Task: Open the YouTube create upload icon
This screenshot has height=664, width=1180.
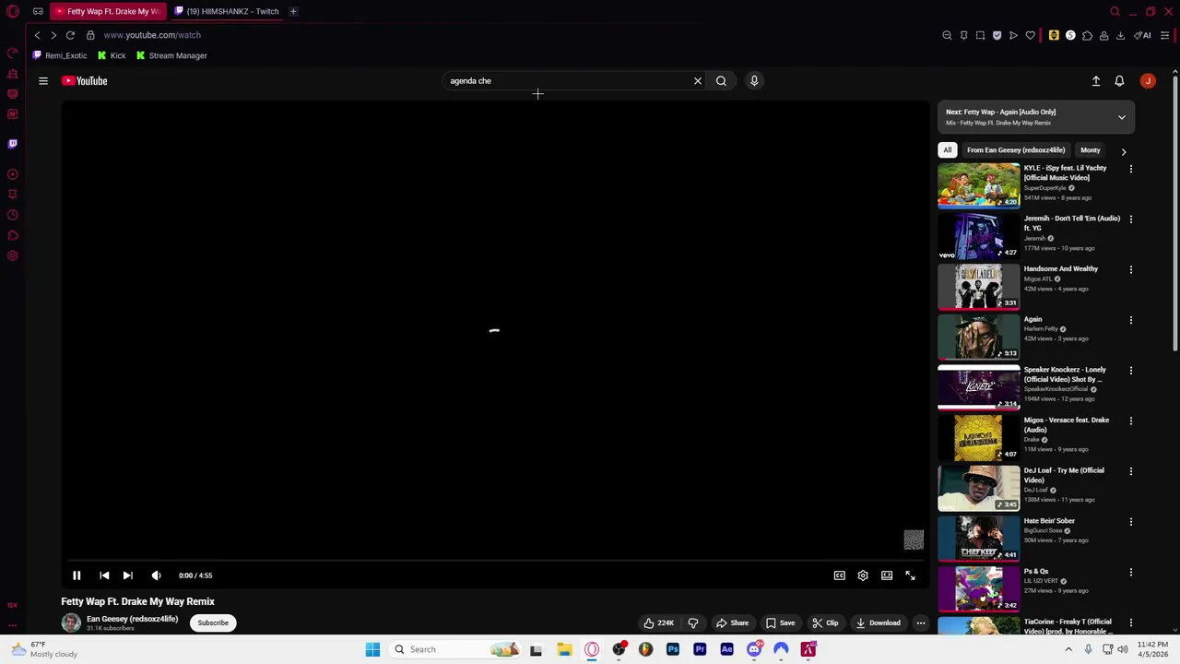Action: click(x=1096, y=81)
